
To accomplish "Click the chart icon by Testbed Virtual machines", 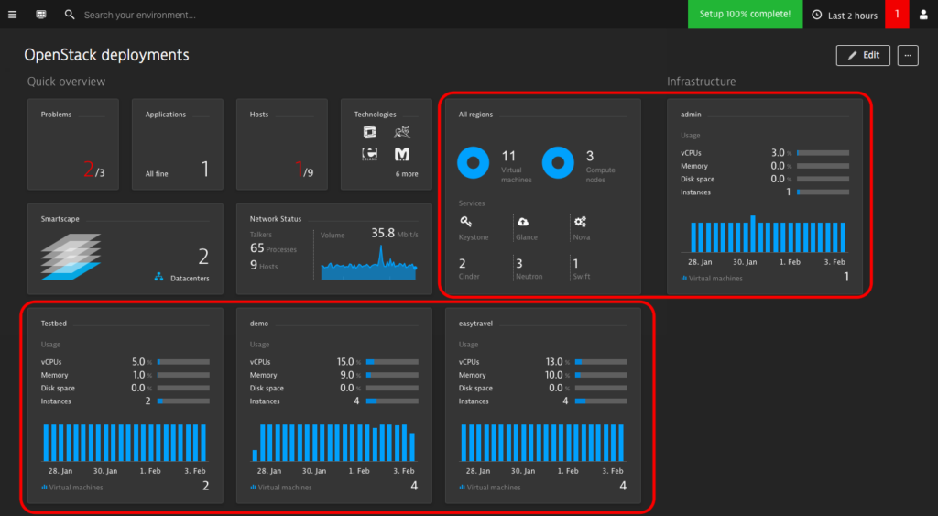I will pyautogui.click(x=44, y=488).
